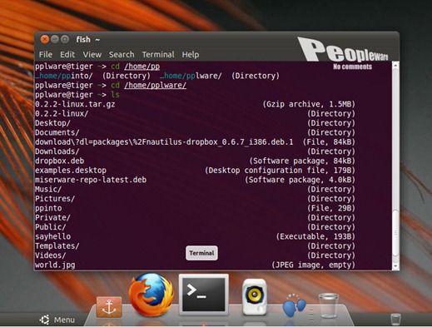Click the 0.2.2-linux.tar.gz file name
Image resolution: width=432 pixels, height=327 pixels.
(75, 104)
